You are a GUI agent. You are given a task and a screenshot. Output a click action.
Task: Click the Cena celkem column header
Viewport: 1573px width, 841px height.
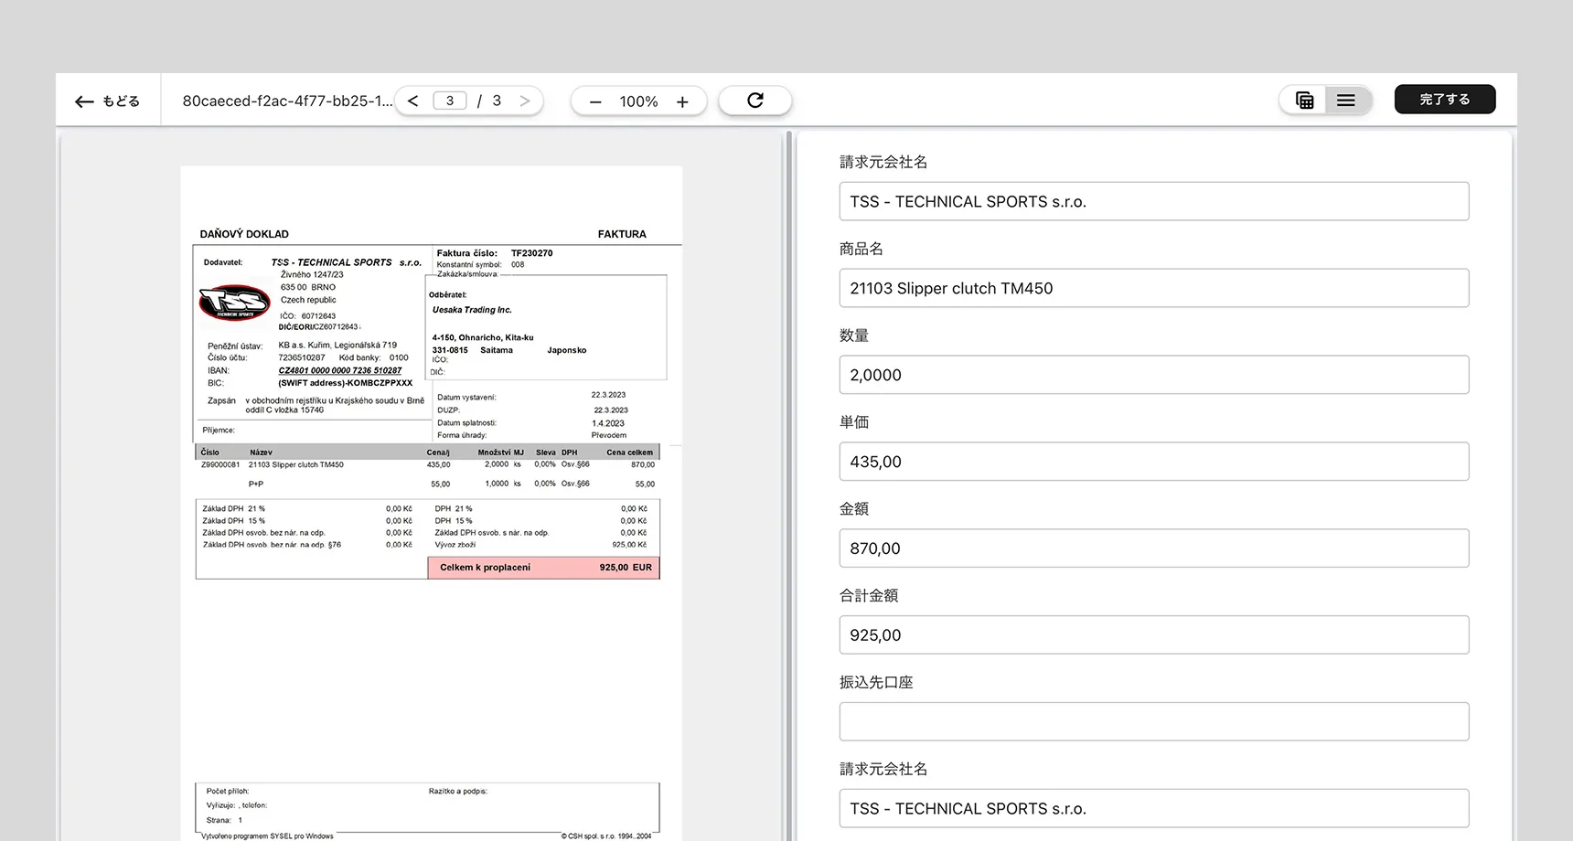click(630, 452)
